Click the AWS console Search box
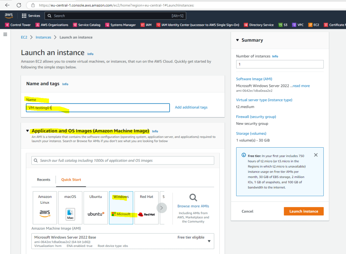This screenshot has width=346, height=254. (x=116, y=16)
